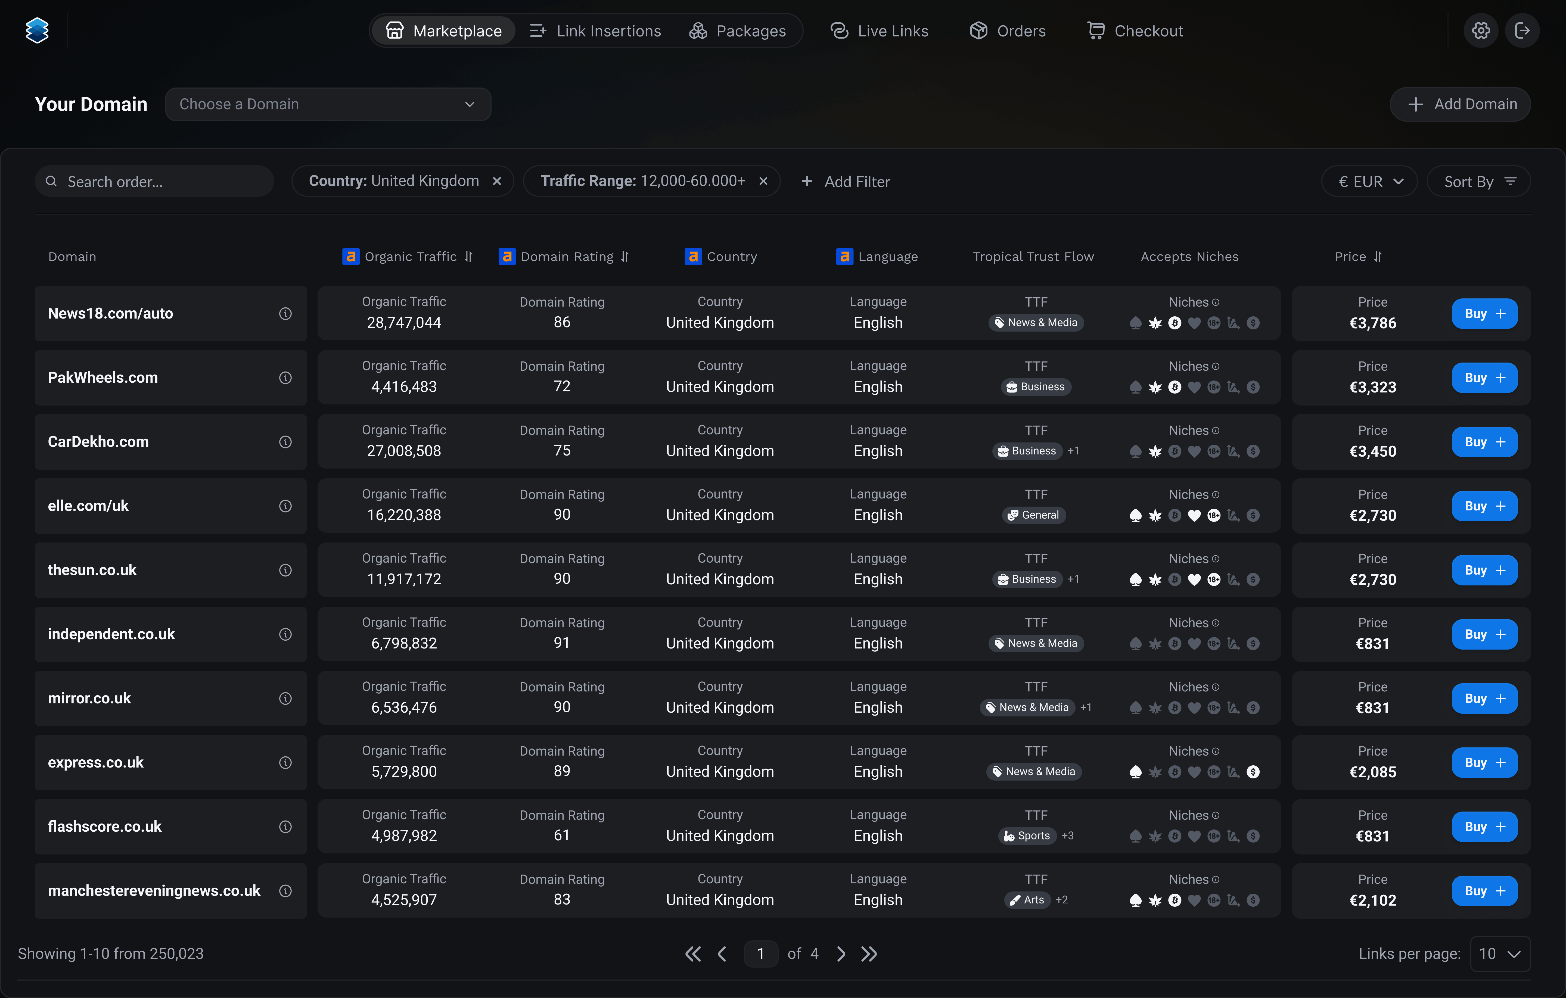The height and width of the screenshot is (998, 1566).
Task: Expand the +1 extra TTF tag for CarDekho.com
Action: 1074,451
